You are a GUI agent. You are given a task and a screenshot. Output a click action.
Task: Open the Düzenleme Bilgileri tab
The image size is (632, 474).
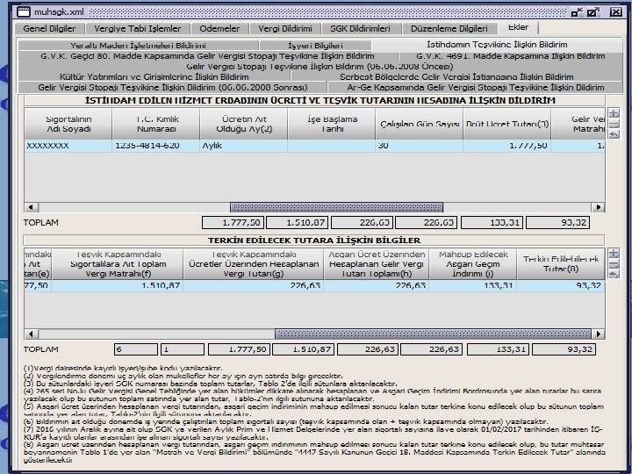click(x=449, y=29)
